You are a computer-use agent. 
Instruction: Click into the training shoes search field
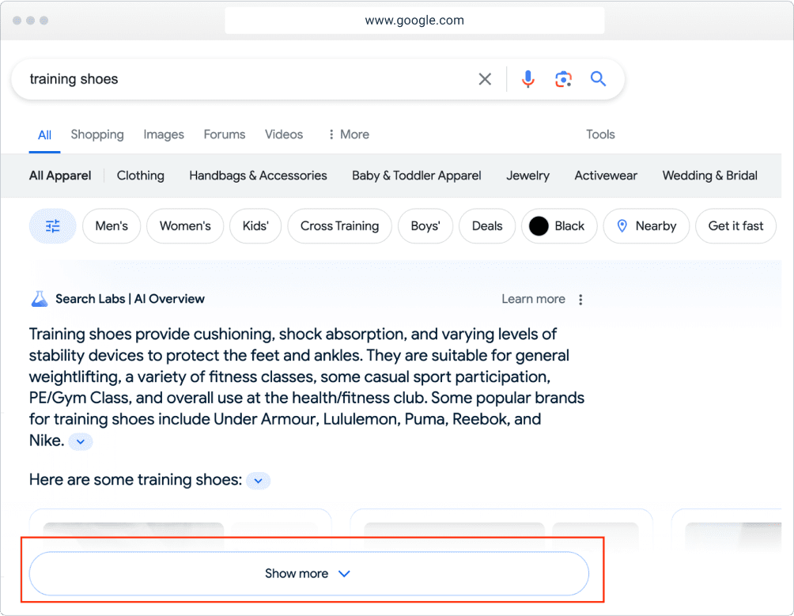(237, 79)
